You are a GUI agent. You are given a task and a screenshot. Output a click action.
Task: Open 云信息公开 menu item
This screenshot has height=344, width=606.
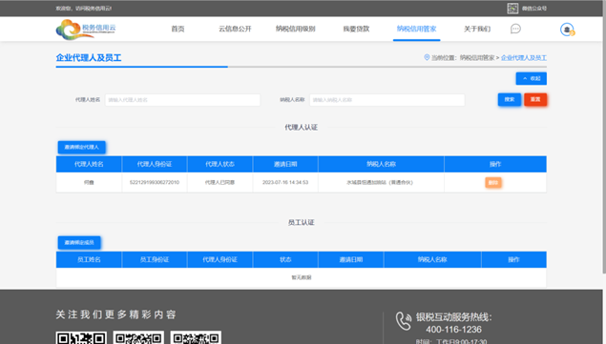(235, 29)
